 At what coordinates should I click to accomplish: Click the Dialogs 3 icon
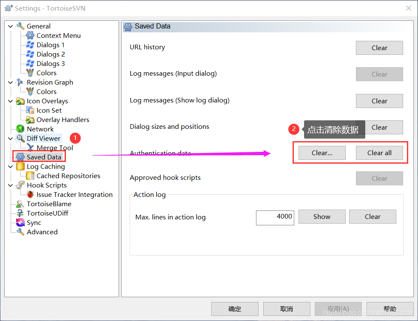[x=30, y=63]
